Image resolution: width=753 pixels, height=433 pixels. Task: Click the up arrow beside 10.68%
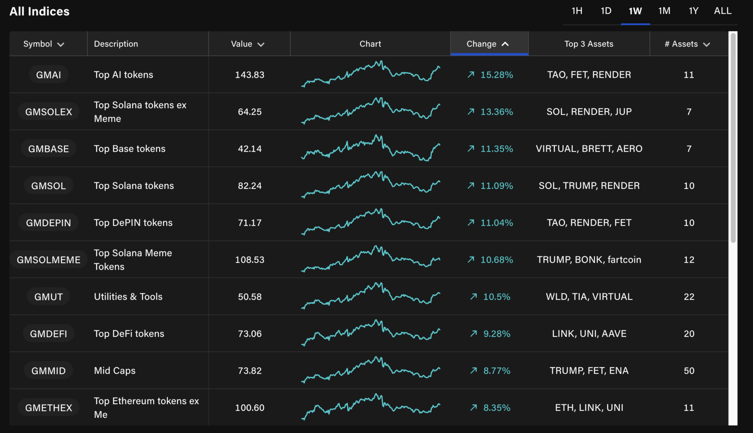tap(471, 259)
